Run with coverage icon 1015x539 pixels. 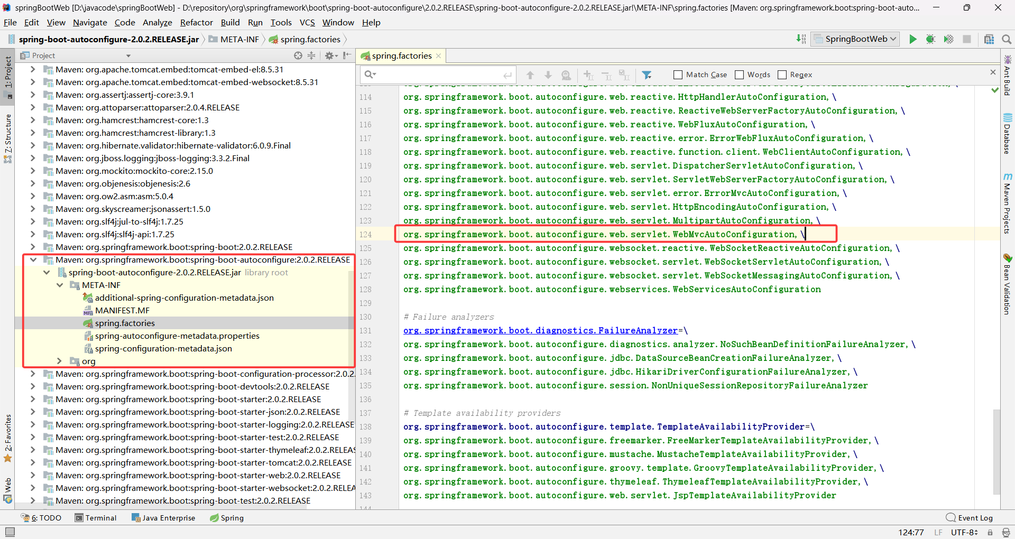[x=949, y=39]
